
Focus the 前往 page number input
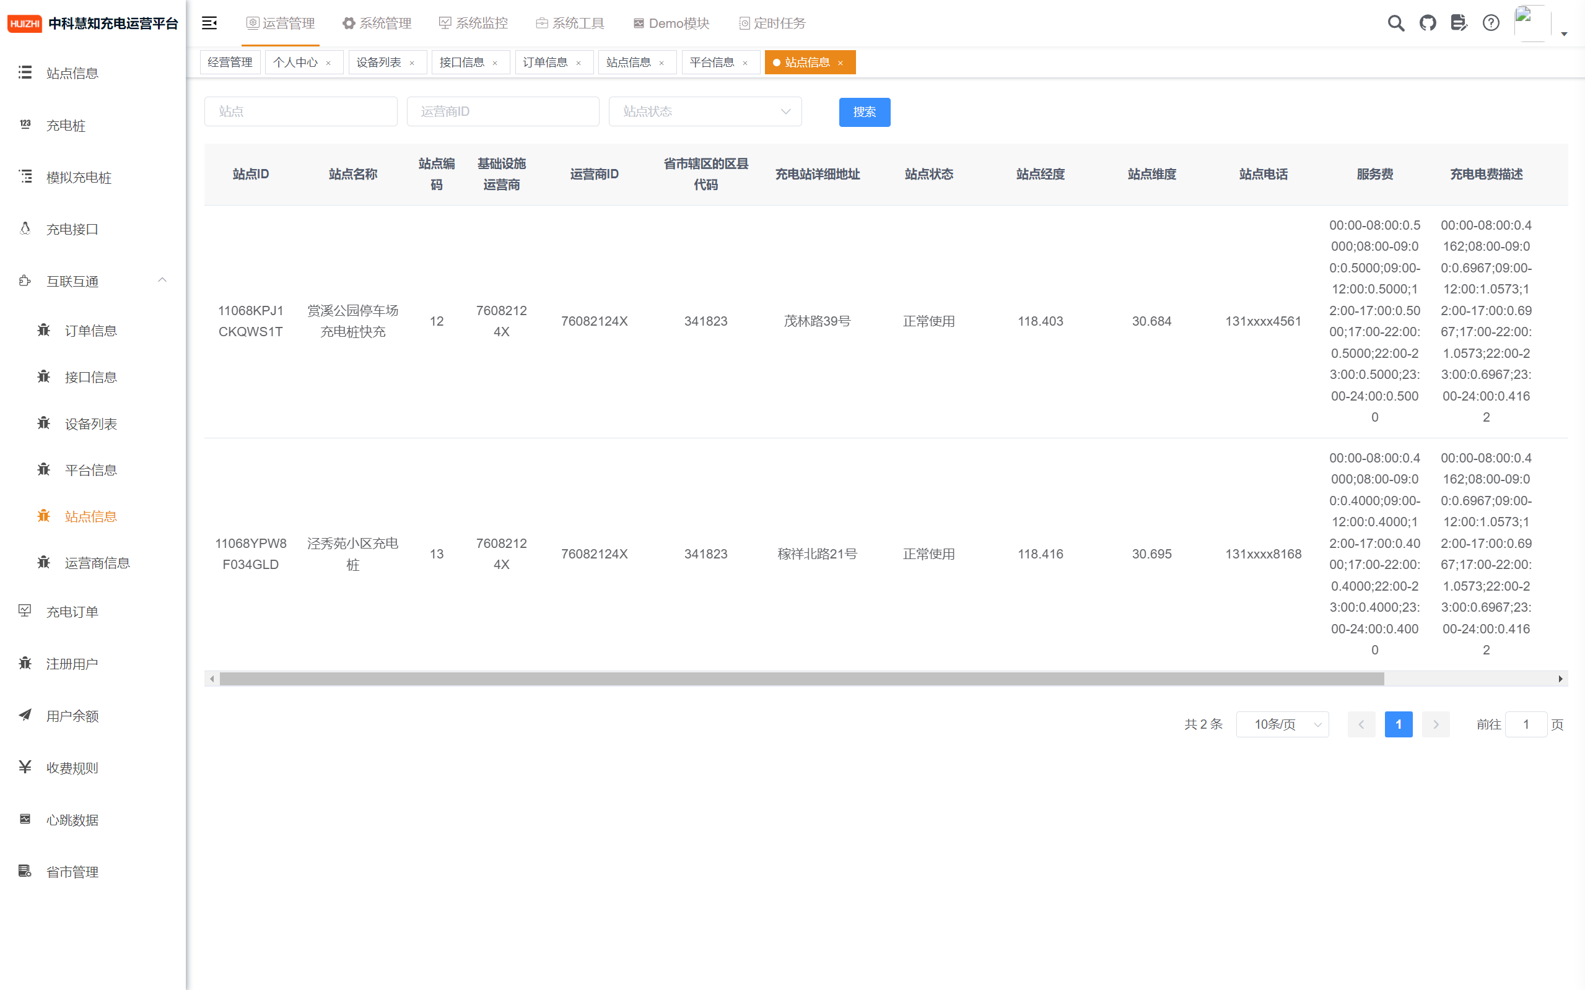click(x=1526, y=724)
